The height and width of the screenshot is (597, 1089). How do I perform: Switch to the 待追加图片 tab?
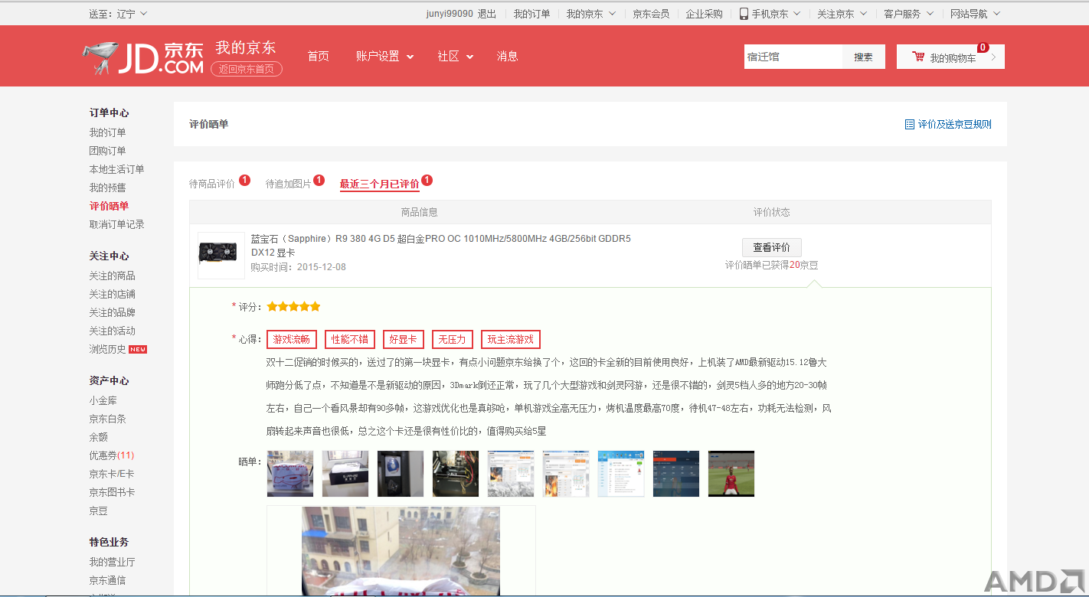[x=289, y=184]
